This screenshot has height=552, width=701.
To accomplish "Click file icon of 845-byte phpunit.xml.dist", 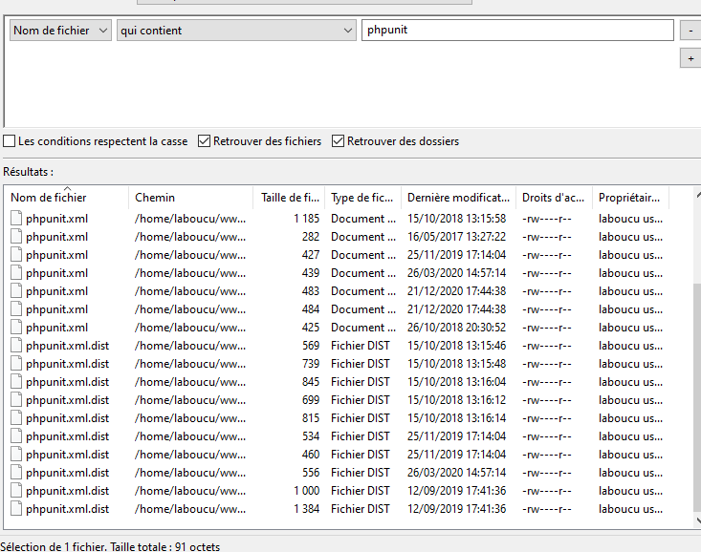I will pyautogui.click(x=16, y=382).
